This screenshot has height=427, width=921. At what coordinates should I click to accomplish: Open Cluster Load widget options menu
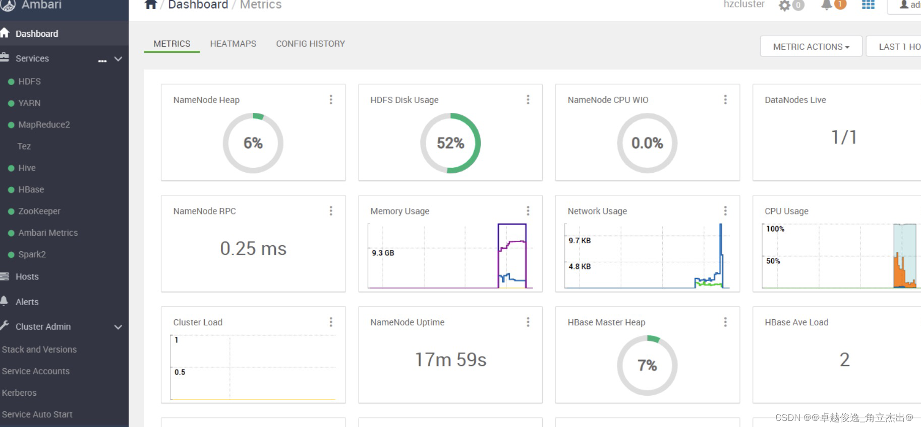331,322
